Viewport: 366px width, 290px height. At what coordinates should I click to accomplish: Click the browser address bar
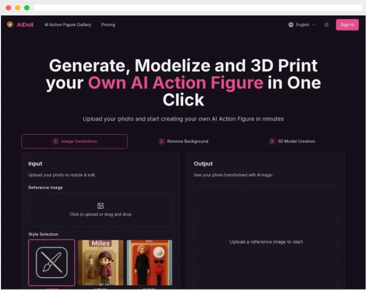point(198,8)
